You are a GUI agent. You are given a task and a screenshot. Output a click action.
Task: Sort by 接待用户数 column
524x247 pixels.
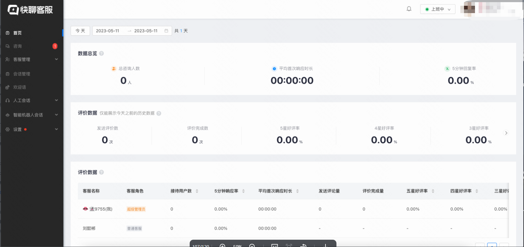click(x=197, y=191)
